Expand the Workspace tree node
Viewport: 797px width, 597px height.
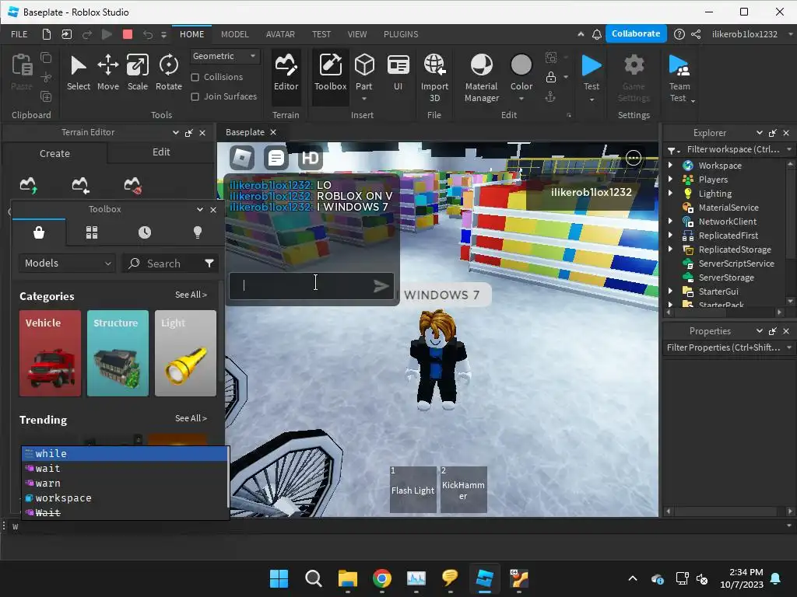(670, 165)
